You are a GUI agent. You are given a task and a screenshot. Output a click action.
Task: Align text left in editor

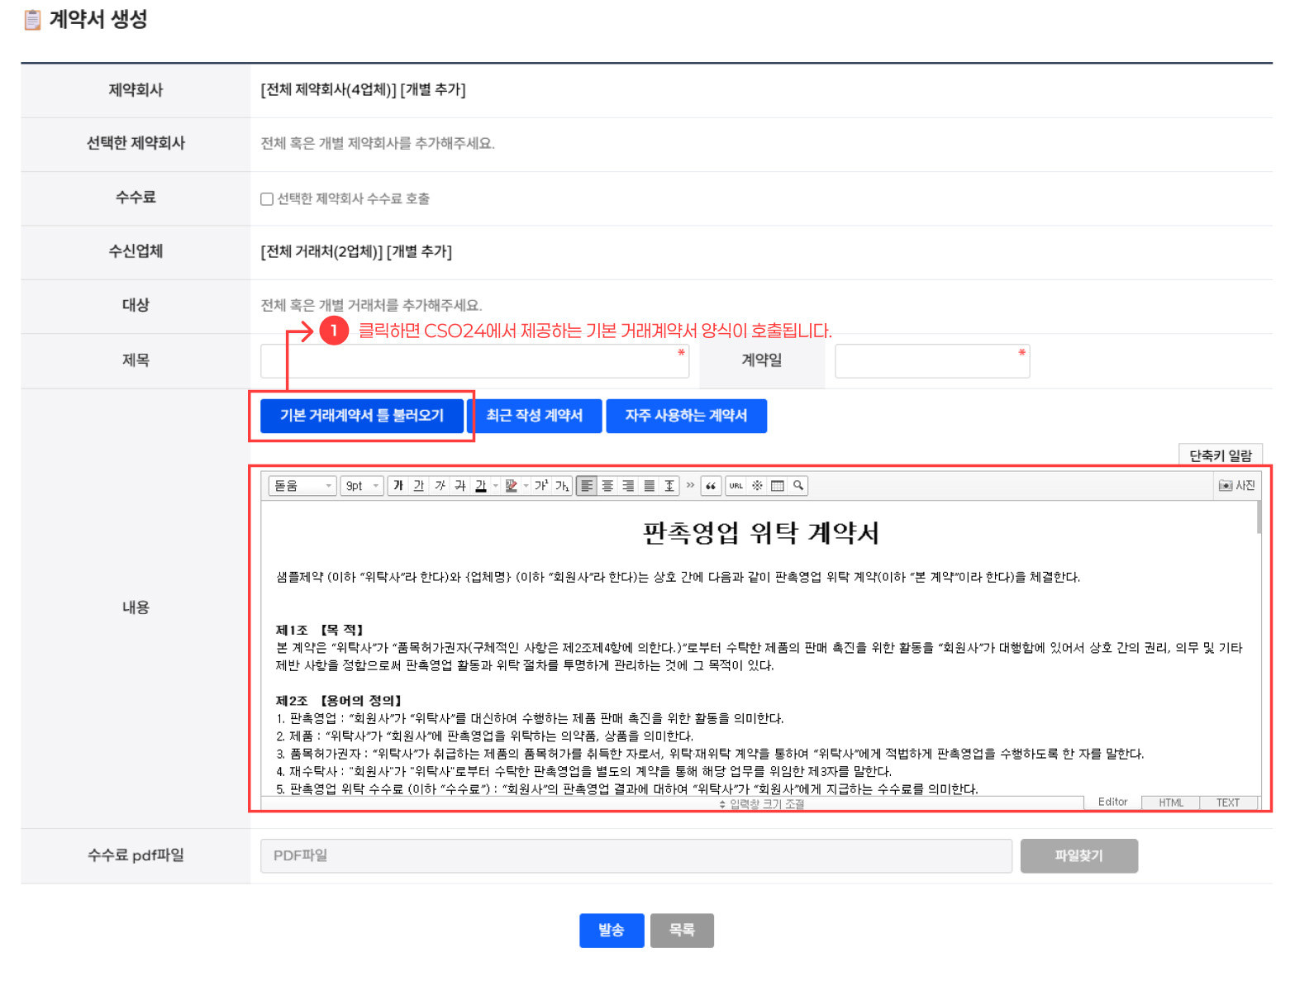(587, 486)
